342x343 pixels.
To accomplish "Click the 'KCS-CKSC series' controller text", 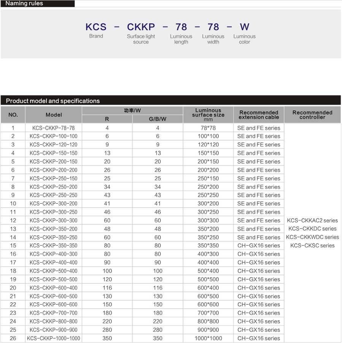I will (312, 246).
